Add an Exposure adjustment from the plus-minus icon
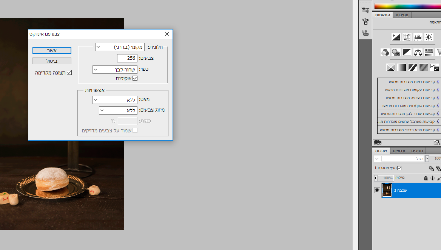The width and height of the screenshot is (441, 250). coord(396,37)
